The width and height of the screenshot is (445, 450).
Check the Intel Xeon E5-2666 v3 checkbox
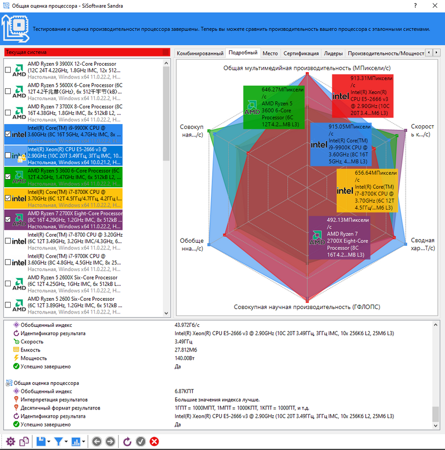[x=8, y=155]
